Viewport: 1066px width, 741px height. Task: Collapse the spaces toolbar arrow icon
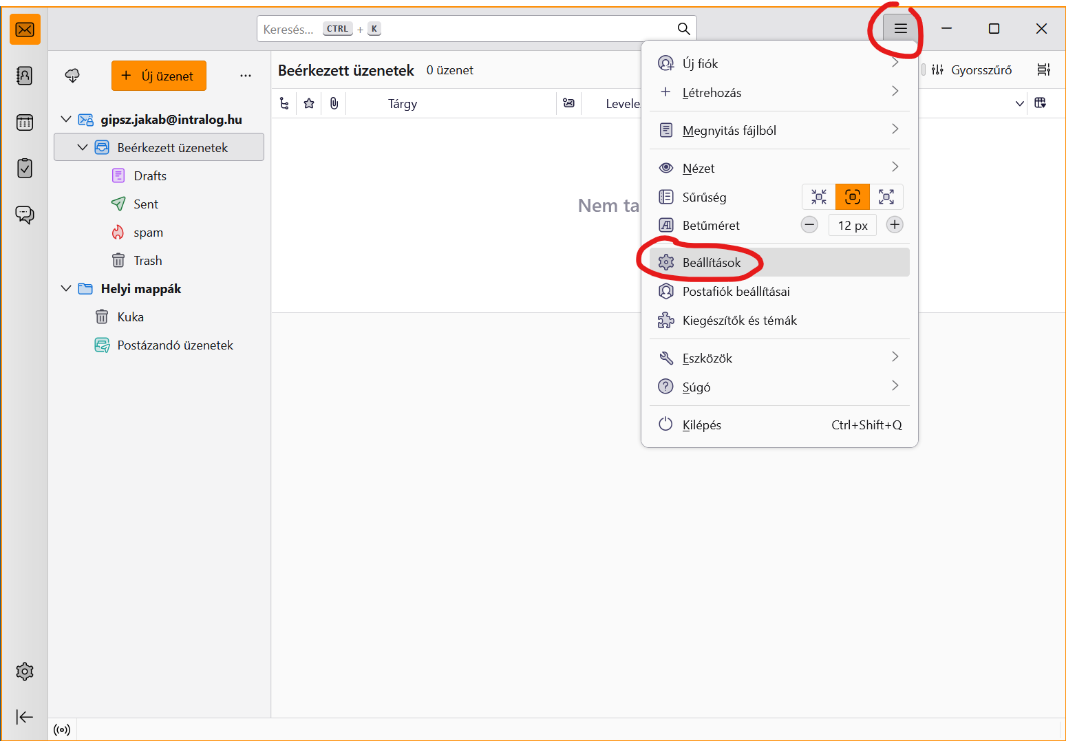25,717
